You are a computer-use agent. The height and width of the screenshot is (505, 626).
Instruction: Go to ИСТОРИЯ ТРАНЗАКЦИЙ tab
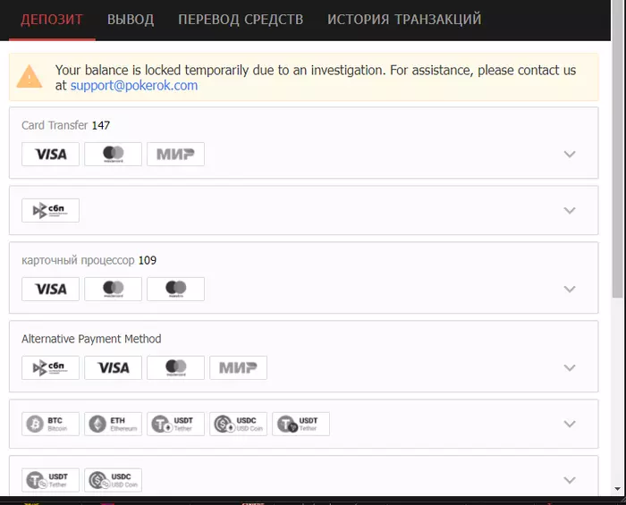point(404,20)
